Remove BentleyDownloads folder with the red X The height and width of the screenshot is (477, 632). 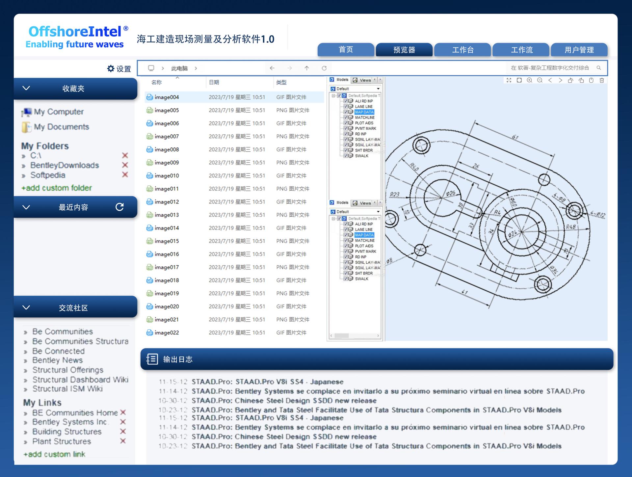[x=125, y=165]
